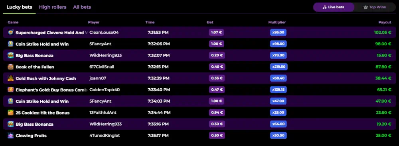Click the x219.50 multiplier badge

pyautogui.click(x=279, y=67)
